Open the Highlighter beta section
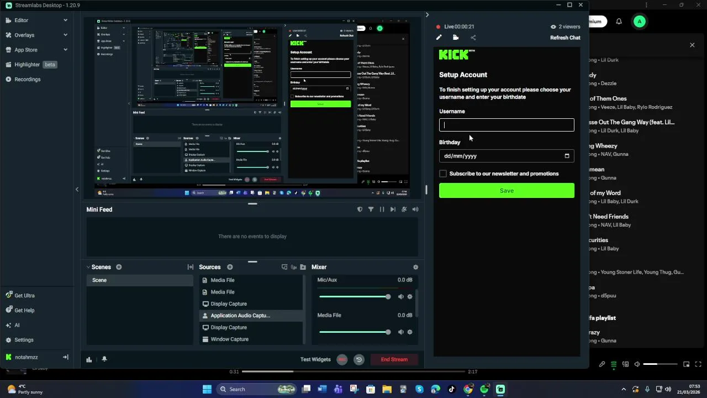Image resolution: width=707 pixels, height=398 pixels. click(x=31, y=65)
